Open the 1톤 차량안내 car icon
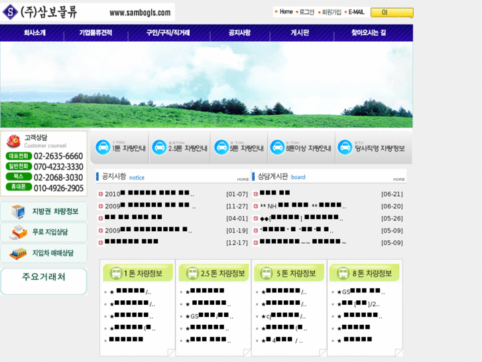The image size is (482, 362). click(x=103, y=147)
